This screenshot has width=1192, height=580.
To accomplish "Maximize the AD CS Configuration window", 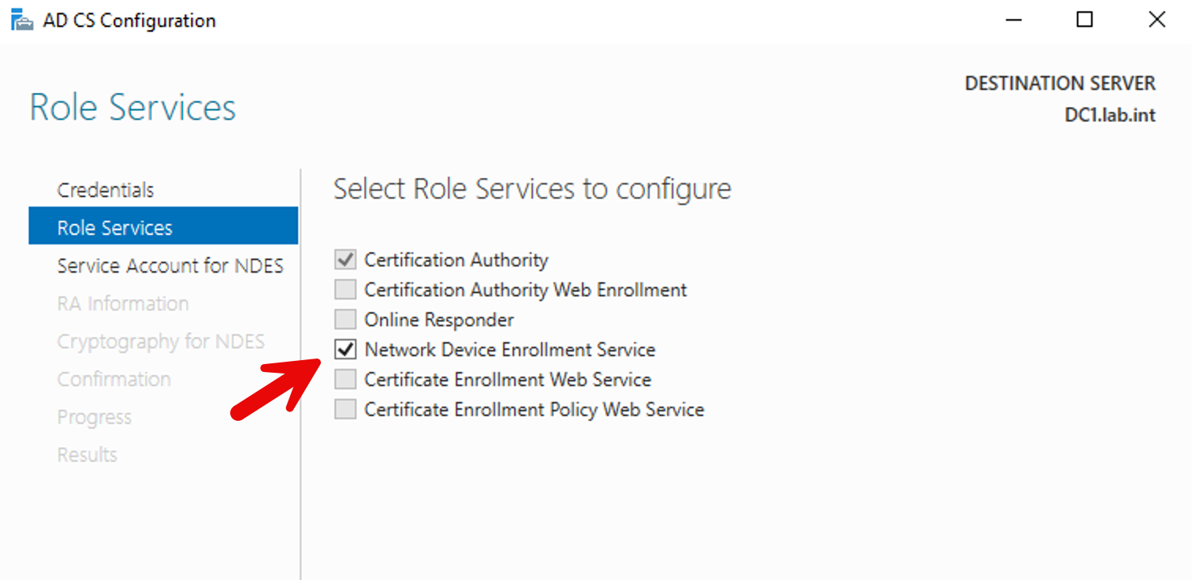I will (x=1085, y=20).
